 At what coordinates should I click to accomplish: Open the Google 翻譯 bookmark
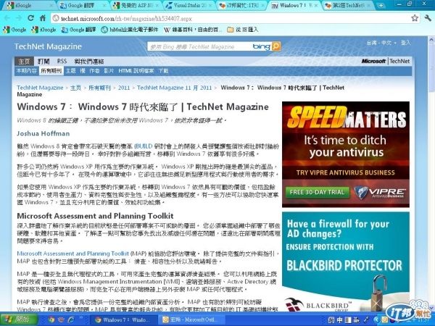click(x=78, y=30)
